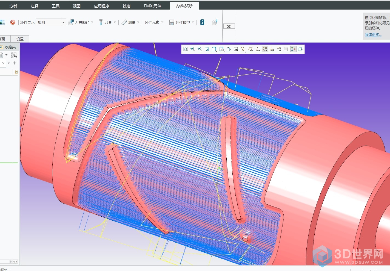Open the View Manager icon
Image resolution: width=390 pixels, height=271 pixels.
coord(229,49)
